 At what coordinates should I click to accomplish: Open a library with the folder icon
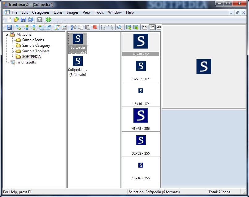pyautogui.click(x=16, y=20)
